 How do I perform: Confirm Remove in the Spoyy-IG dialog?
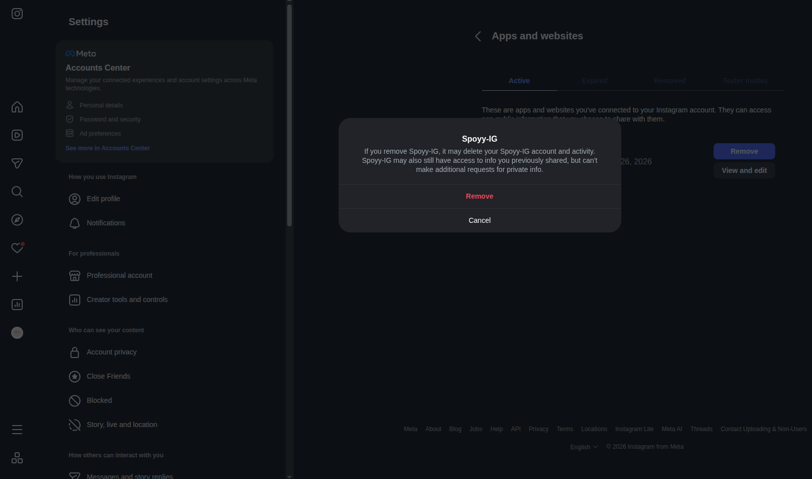click(479, 196)
